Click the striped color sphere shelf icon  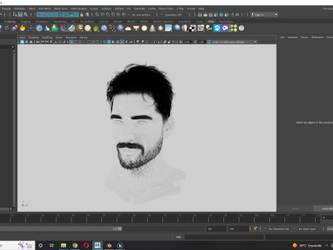pyautogui.click(x=185, y=28)
